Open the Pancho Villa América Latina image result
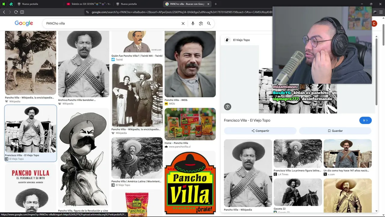The width and height of the screenshot is (385, 217). (x=137, y=158)
